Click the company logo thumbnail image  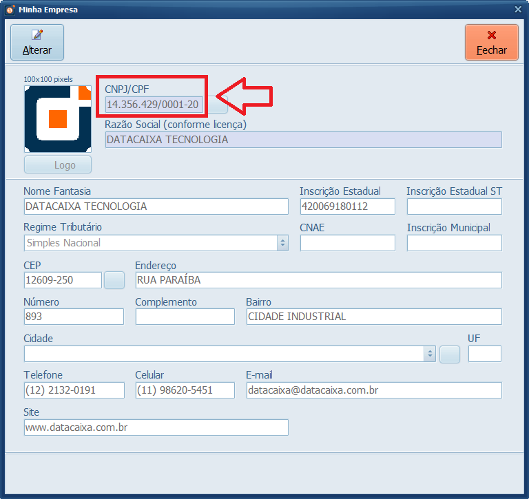point(58,119)
